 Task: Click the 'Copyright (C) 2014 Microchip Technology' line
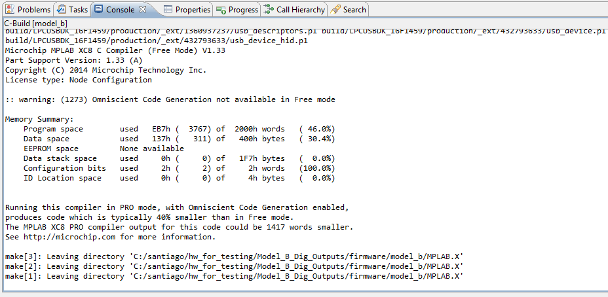[106, 70]
